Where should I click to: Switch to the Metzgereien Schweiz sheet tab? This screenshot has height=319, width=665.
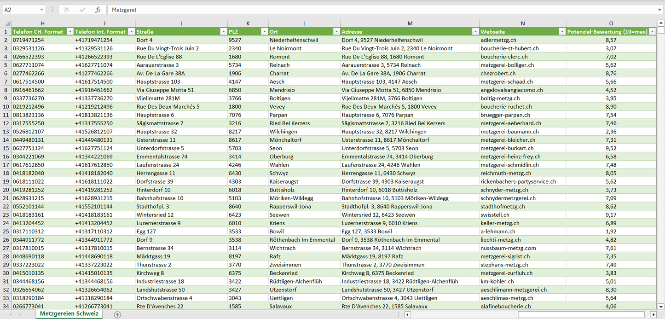[x=69, y=314]
